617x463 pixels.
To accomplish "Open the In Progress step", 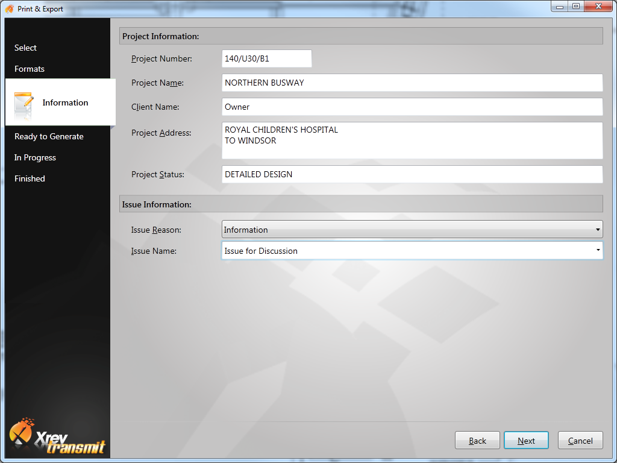I will (x=35, y=157).
